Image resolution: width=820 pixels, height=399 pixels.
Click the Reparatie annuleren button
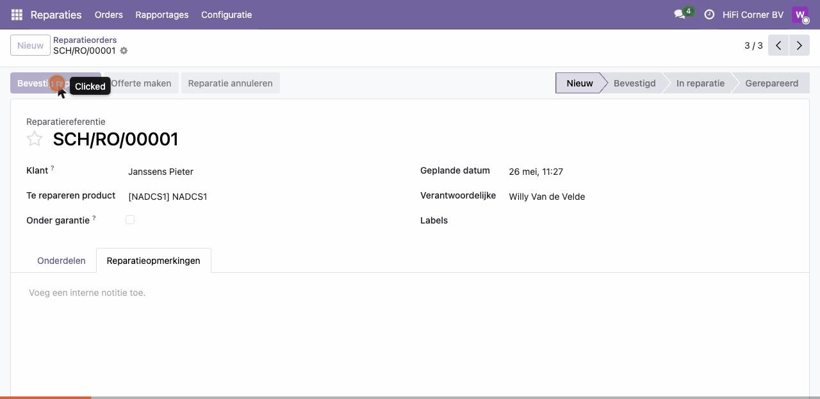pyautogui.click(x=230, y=83)
